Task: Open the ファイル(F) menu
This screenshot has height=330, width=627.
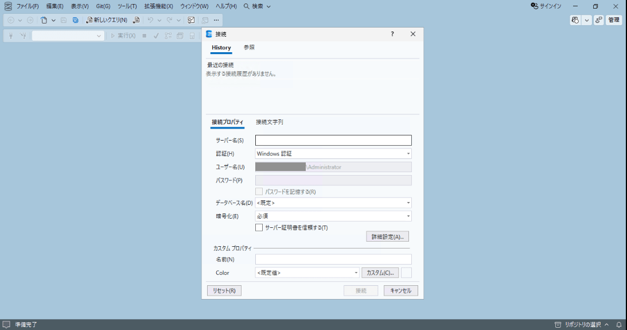Action: 28,6
